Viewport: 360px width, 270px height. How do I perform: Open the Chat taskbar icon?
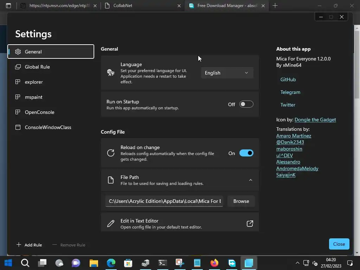tap(76, 263)
